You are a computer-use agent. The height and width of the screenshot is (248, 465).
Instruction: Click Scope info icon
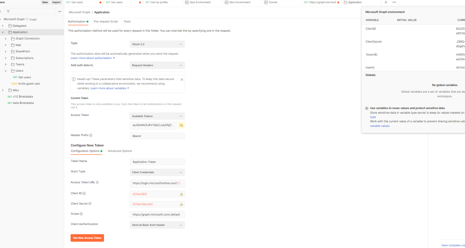(81, 214)
